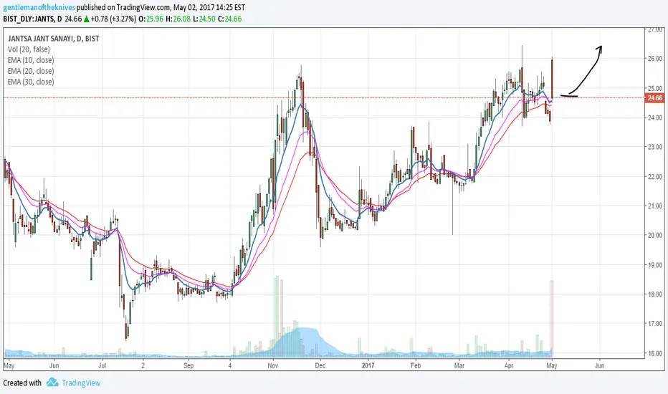
Task: Select the EMA (10, close) indicator label
Action: point(31,60)
